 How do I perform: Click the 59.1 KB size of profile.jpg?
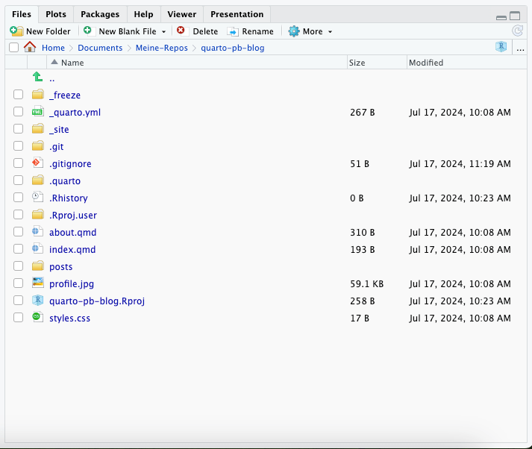[x=367, y=284]
